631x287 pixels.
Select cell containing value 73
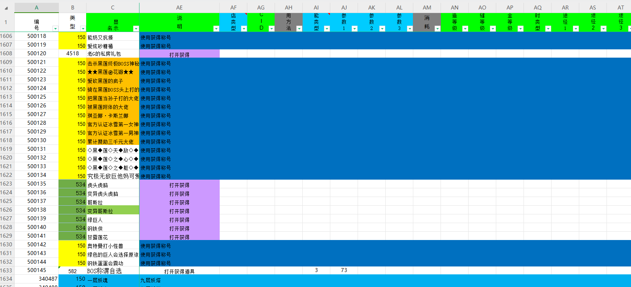[x=344, y=270]
